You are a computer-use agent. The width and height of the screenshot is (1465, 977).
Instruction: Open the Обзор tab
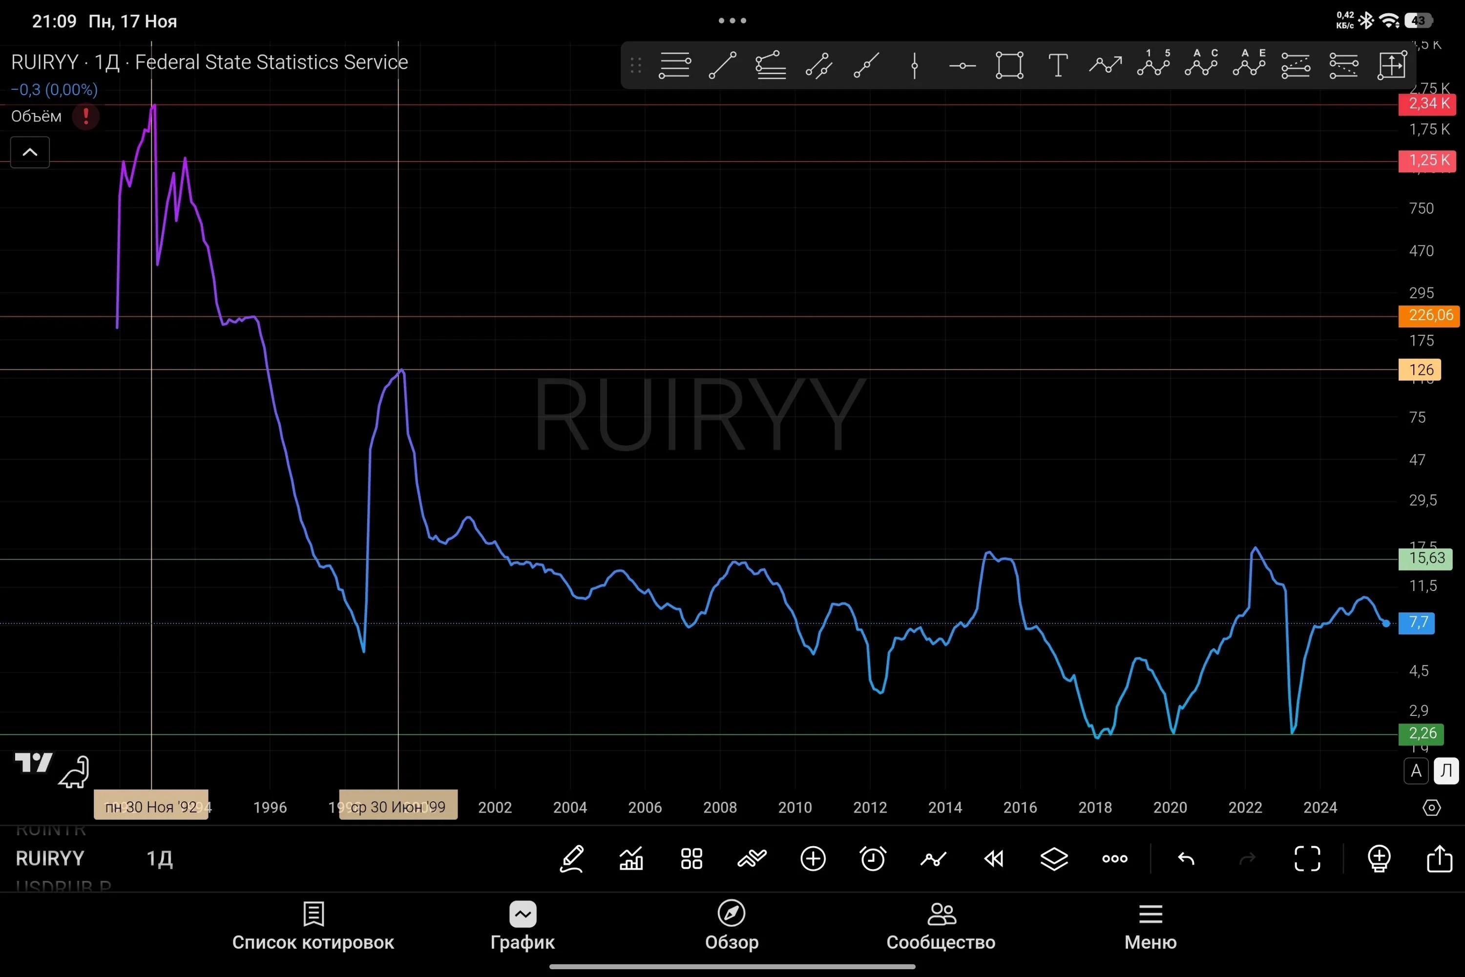[x=732, y=926]
